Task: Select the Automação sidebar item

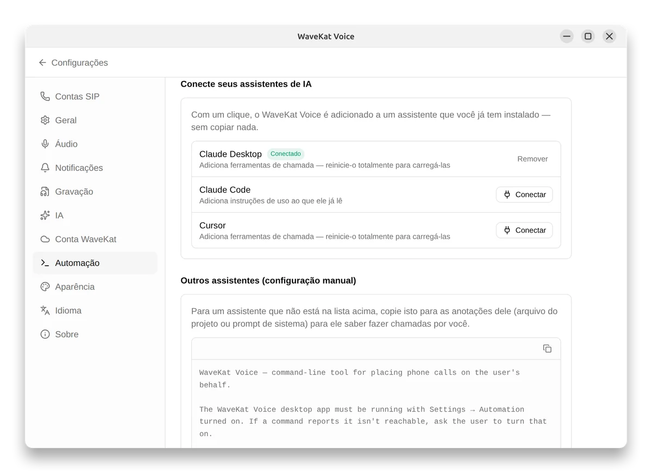Action: [95, 263]
